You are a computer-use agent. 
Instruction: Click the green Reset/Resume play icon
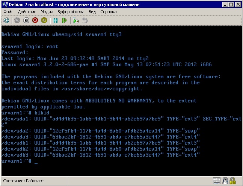[65, 20]
